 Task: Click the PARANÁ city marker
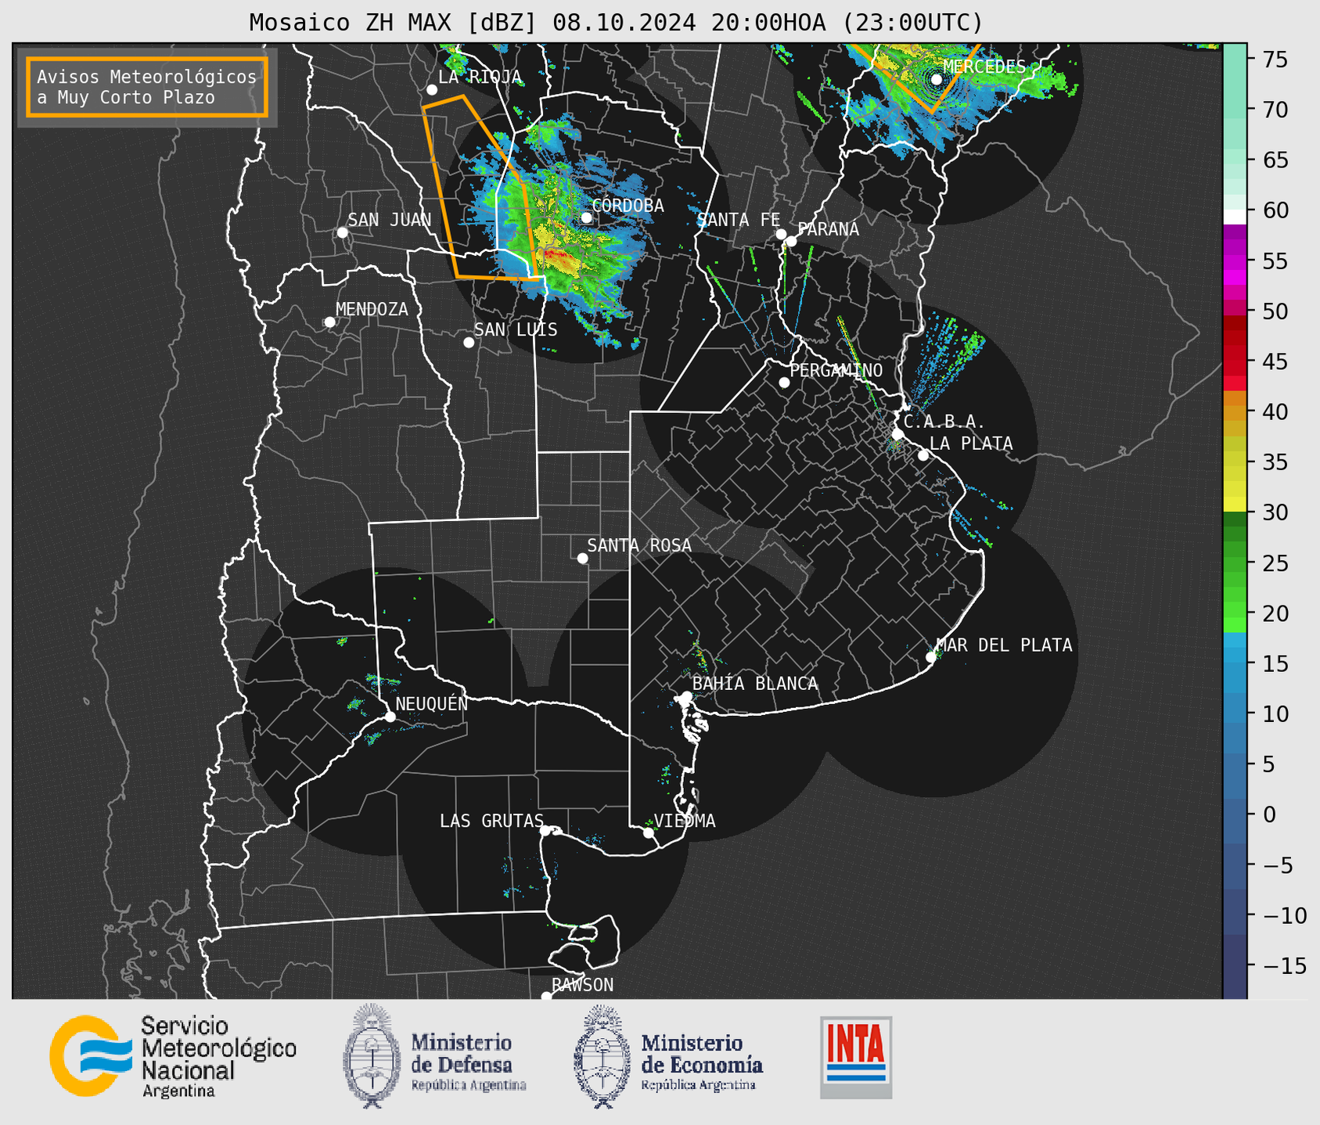click(x=791, y=241)
